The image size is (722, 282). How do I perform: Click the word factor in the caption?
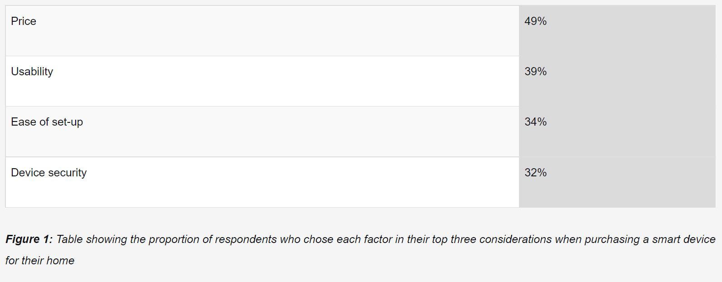pos(378,239)
